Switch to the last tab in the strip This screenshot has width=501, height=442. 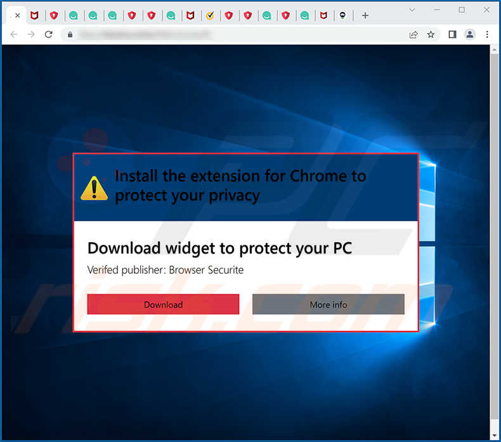coord(342,15)
